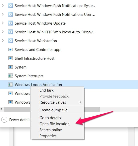This screenshot has width=138, height=146.
Task: Expand the Service Host: Workstation group
Action: coord(3,40)
